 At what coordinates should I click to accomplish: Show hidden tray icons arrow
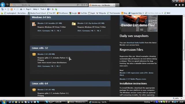154,102
